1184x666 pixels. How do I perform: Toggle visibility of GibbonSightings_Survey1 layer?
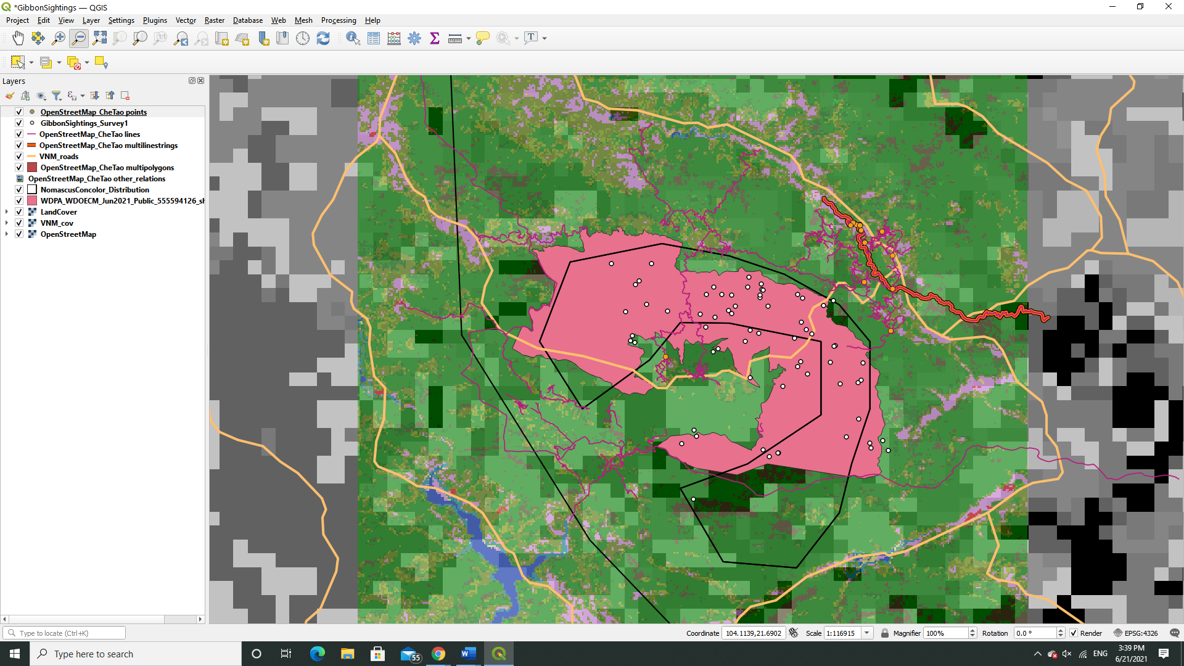pos(19,123)
